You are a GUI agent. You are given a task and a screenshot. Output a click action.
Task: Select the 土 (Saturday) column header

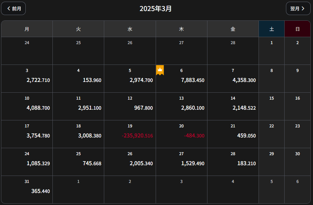[x=272, y=29]
